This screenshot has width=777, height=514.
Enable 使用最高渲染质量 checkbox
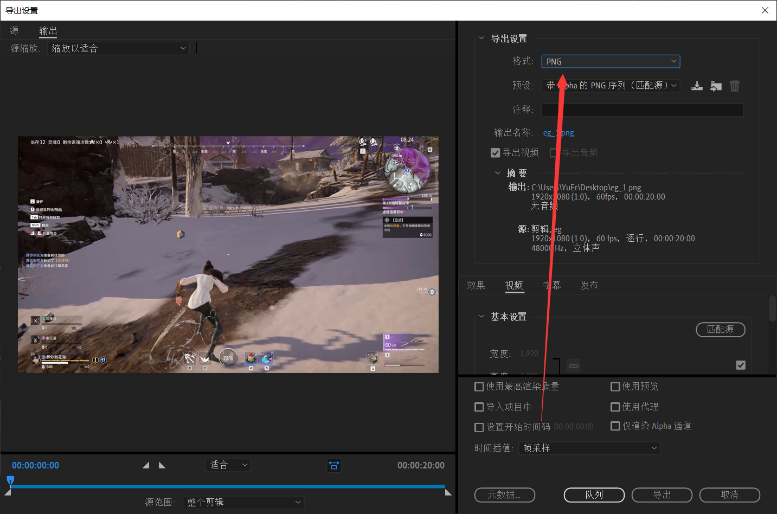pos(479,387)
